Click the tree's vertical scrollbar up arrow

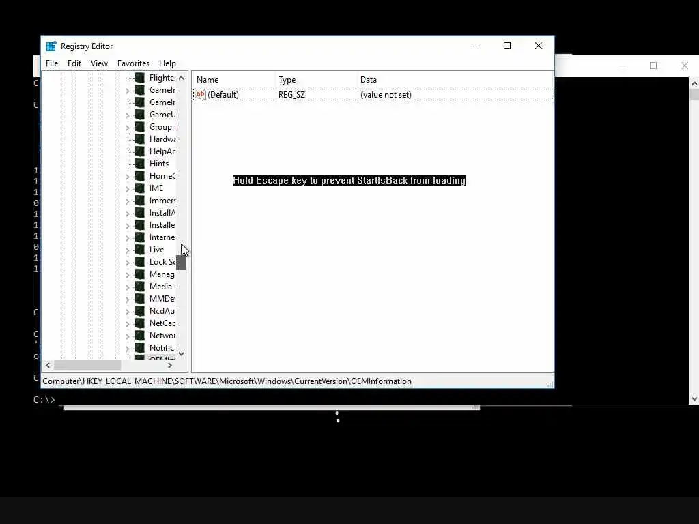coord(182,78)
